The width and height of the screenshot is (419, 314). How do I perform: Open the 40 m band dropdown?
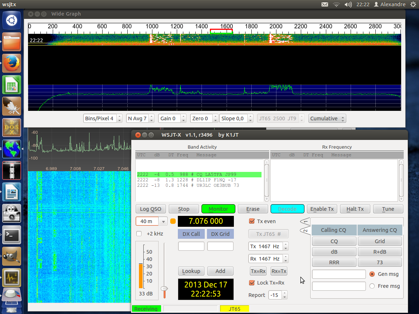point(152,221)
